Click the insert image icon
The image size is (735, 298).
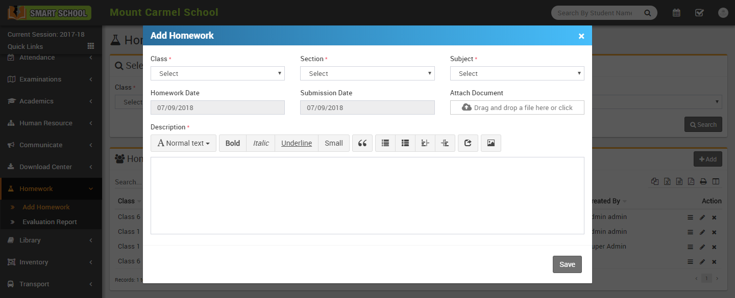pos(491,143)
